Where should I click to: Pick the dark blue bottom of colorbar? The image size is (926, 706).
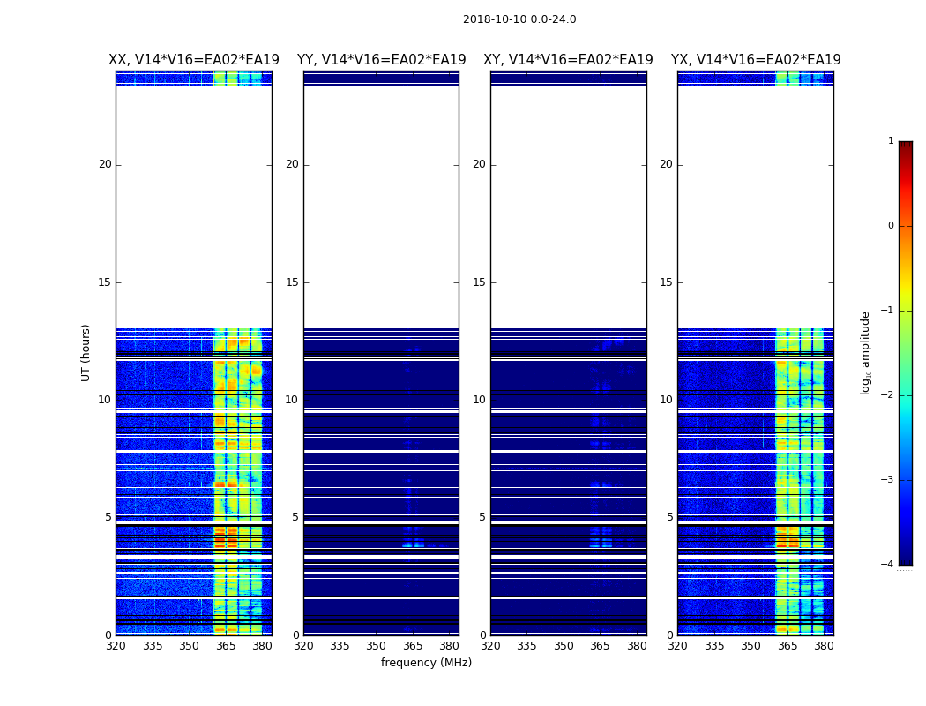pyautogui.click(x=905, y=558)
